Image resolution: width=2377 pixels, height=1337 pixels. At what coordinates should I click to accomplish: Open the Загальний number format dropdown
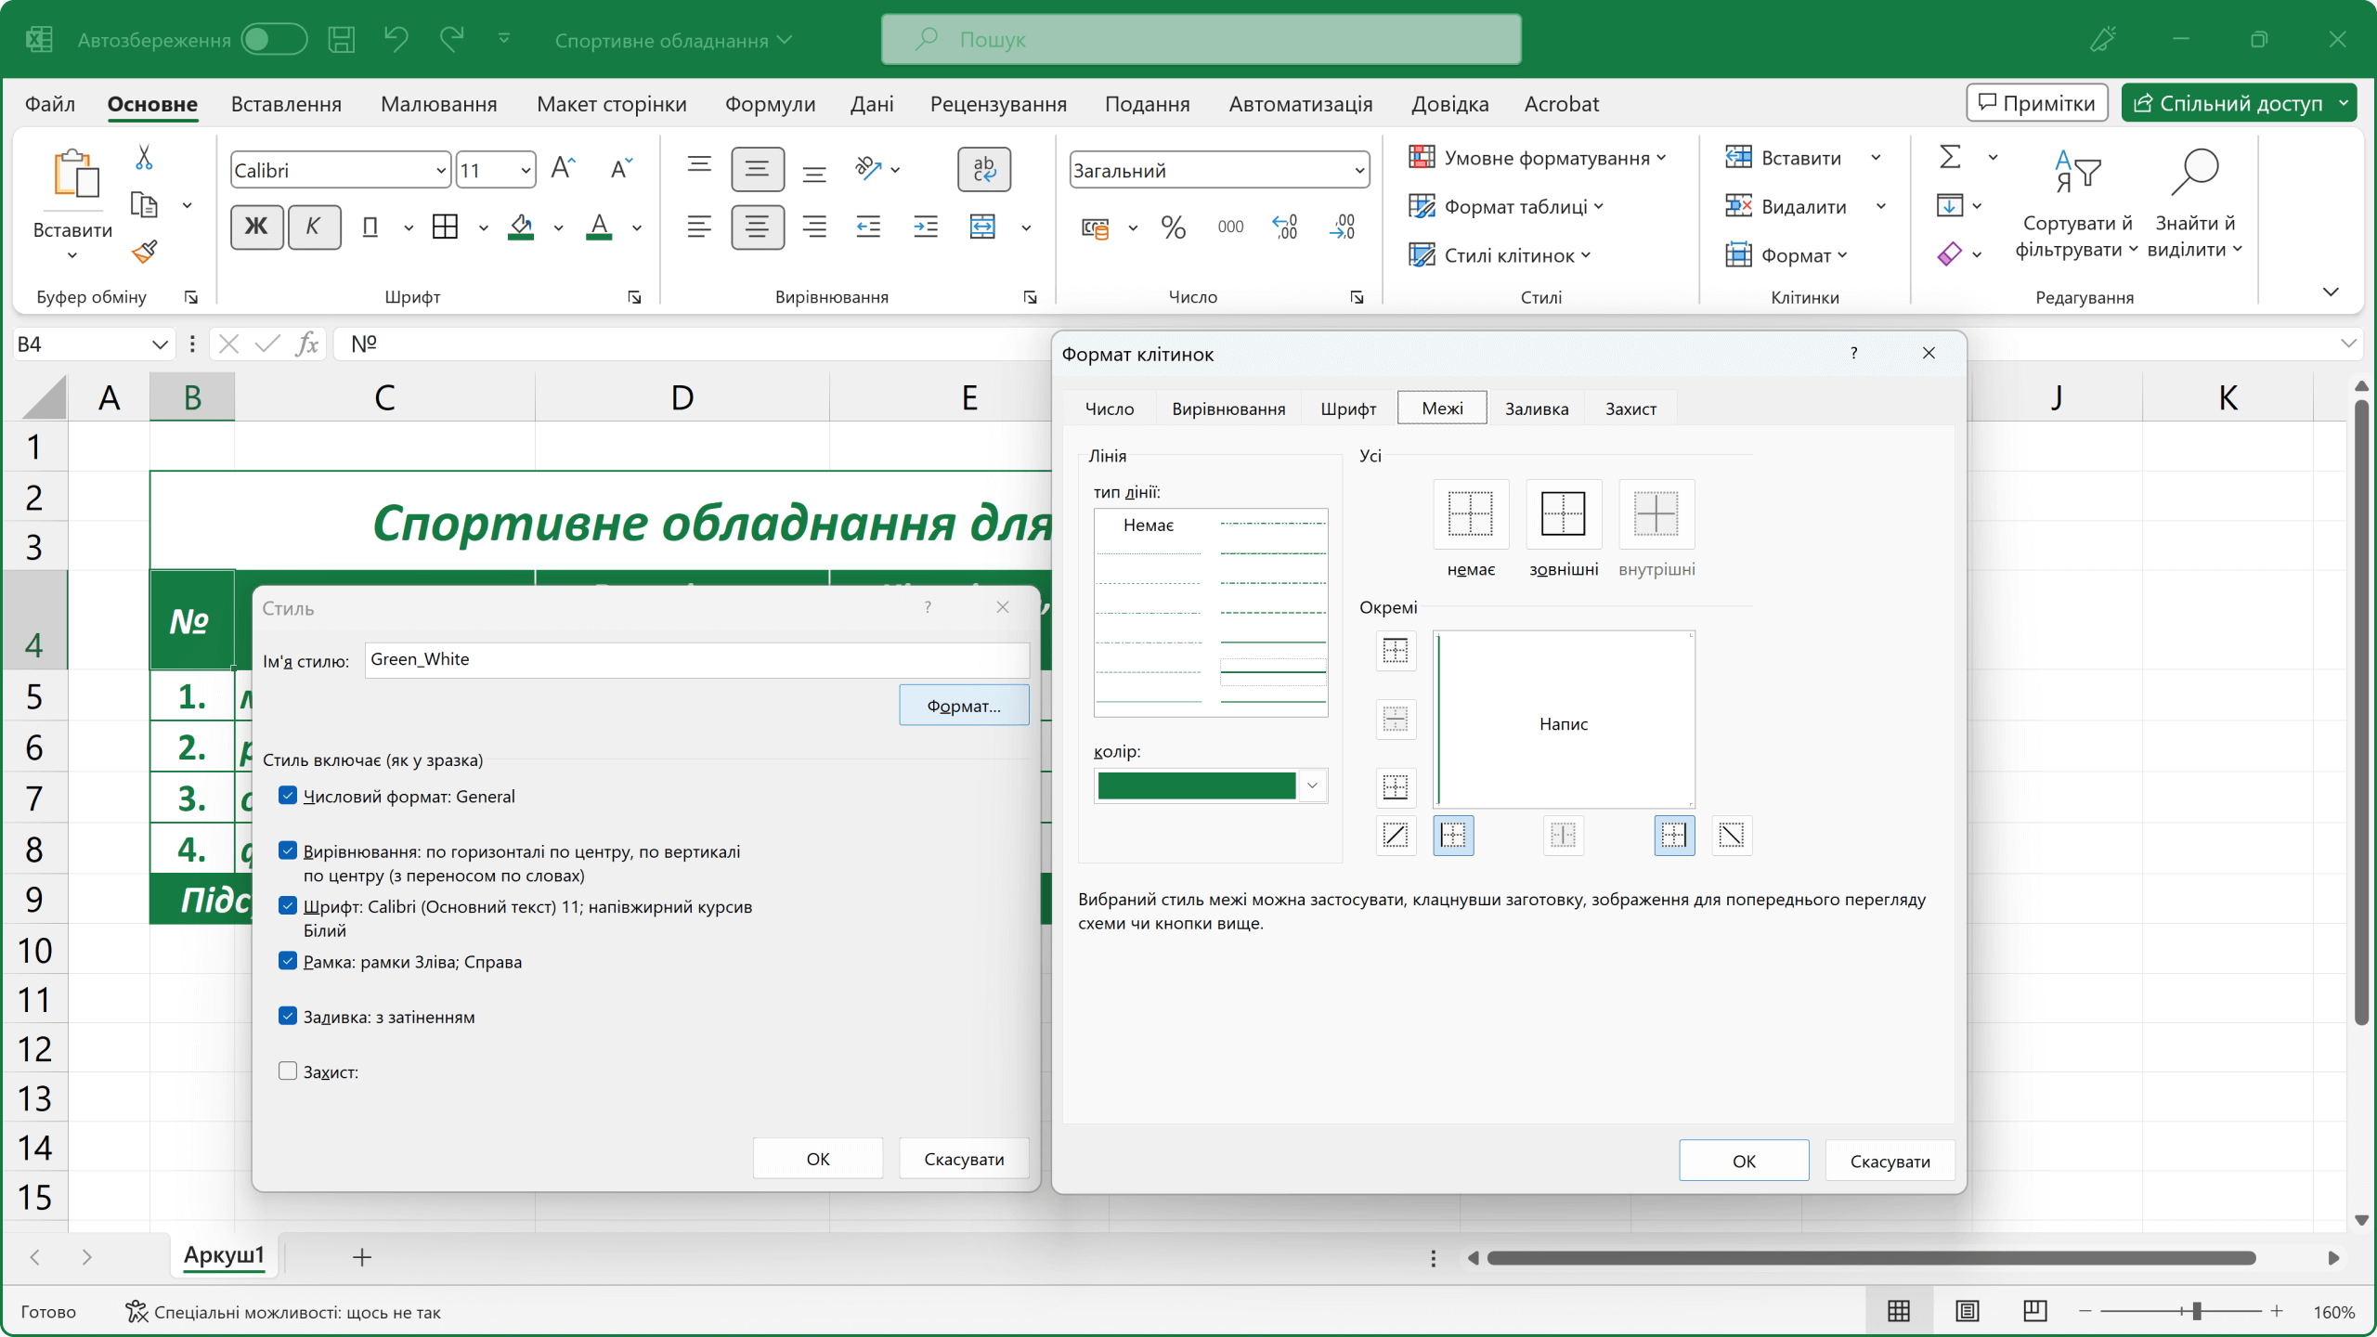(1357, 170)
